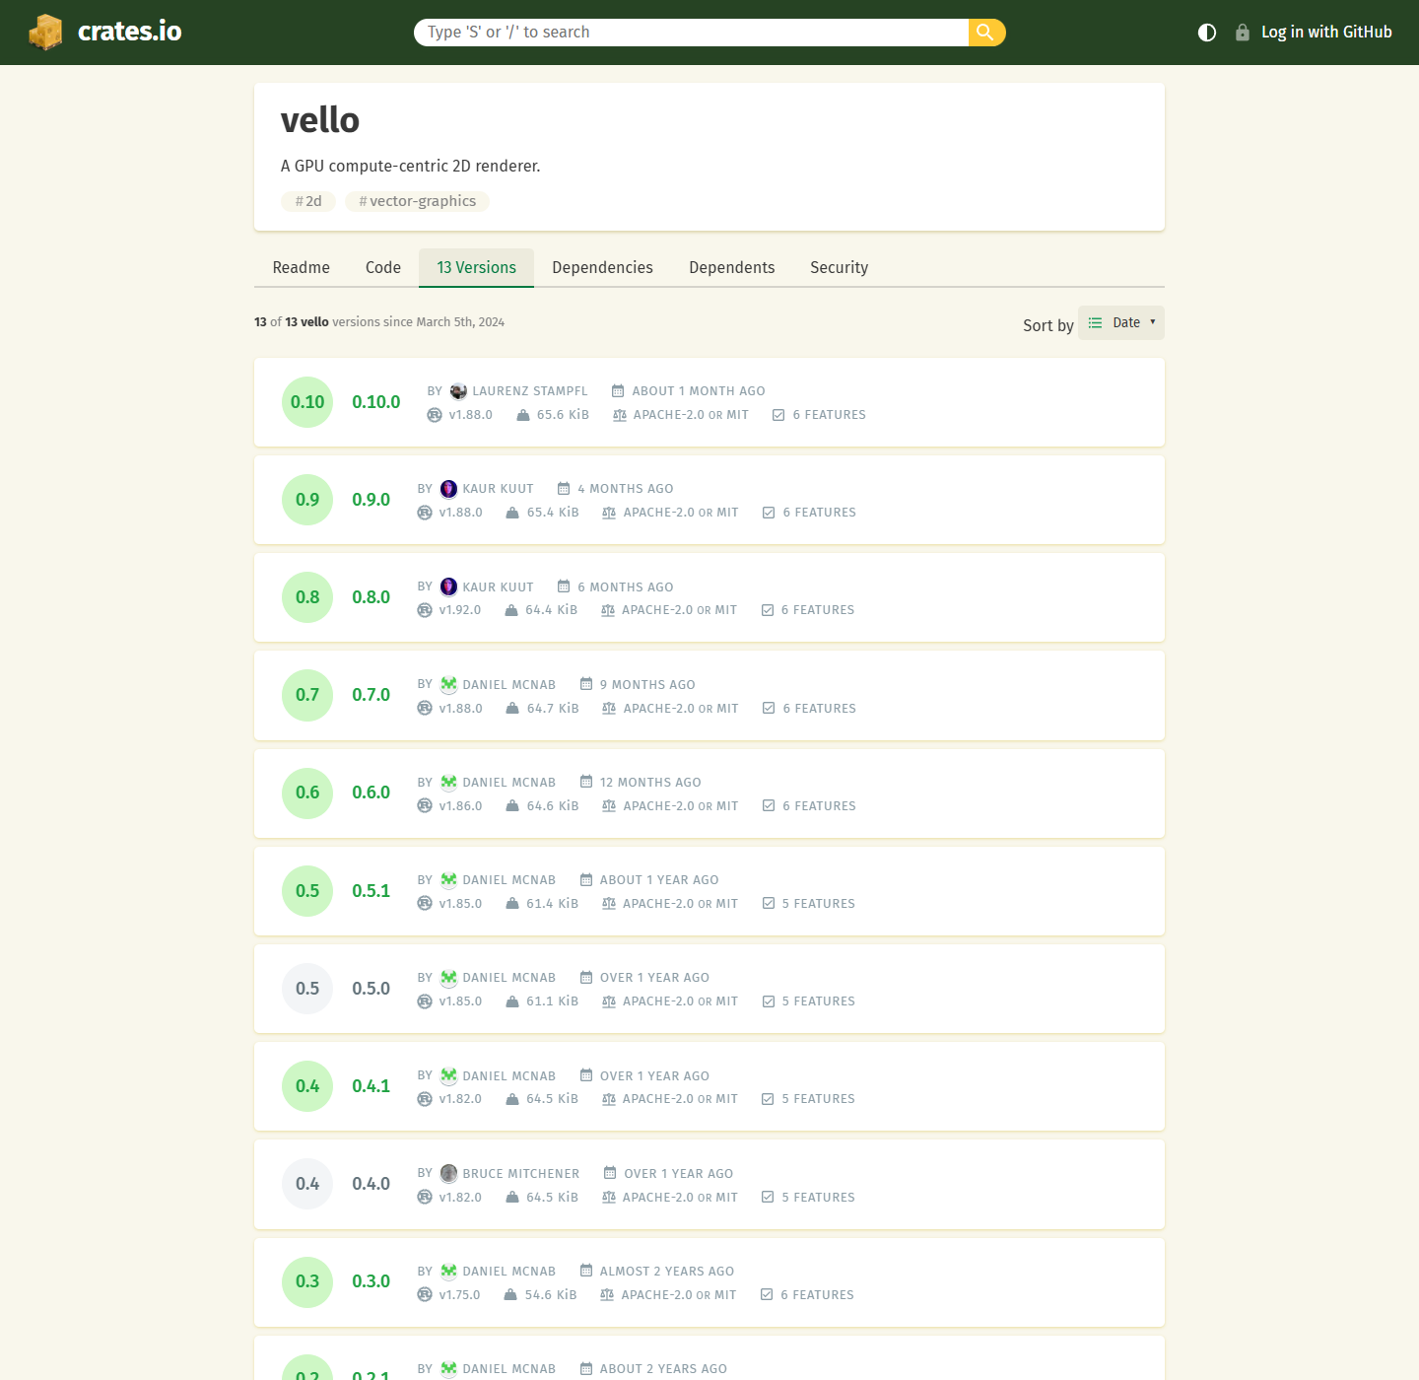1419x1380 pixels.
Task: Click the grey 0.4 badge for 0.4.0
Action: (x=307, y=1184)
